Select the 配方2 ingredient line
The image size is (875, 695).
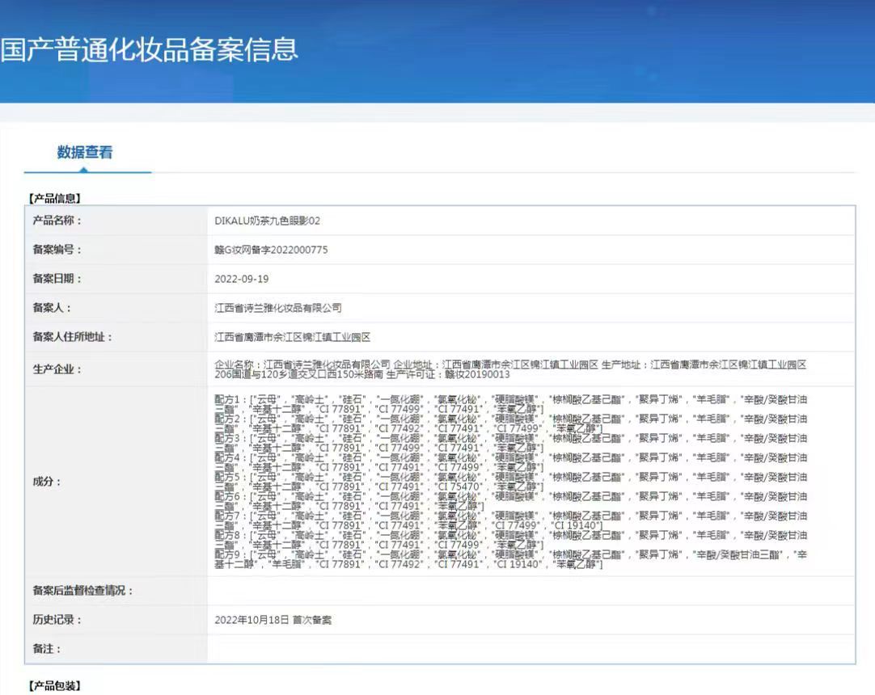point(510,424)
